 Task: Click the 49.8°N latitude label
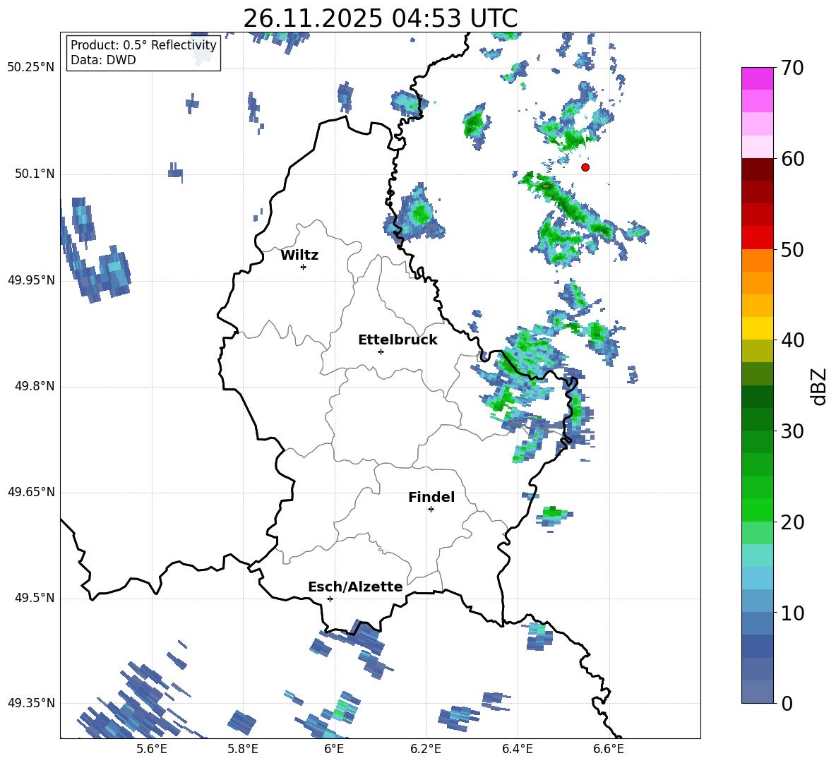35,386
